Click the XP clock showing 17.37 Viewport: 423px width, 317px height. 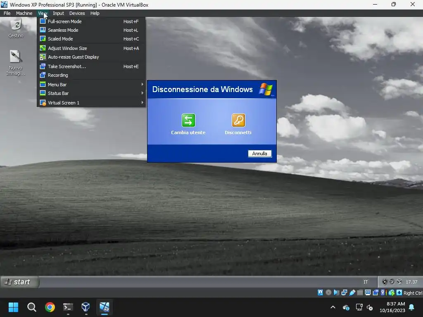[x=412, y=282]
